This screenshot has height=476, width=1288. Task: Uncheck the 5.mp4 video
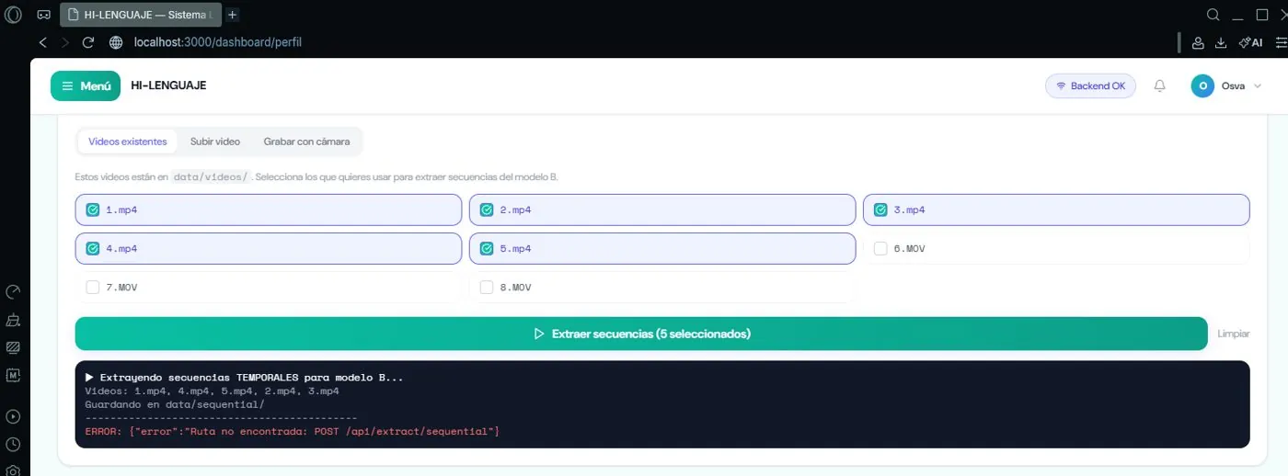pyautogui.click(x=487, y=248)
